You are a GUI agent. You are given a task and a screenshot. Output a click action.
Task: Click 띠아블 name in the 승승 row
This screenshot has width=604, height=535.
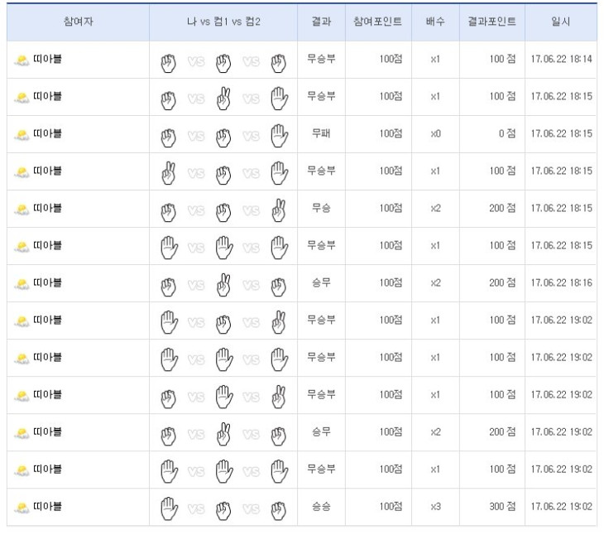47,507
